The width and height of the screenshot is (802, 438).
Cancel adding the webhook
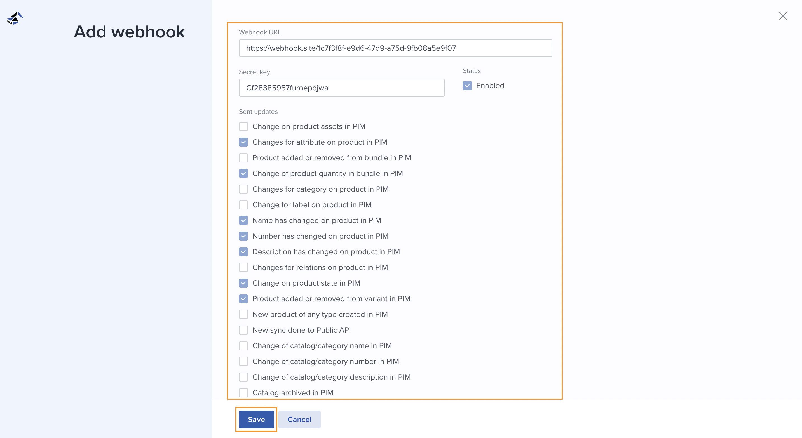pyautogui.click(x=299, y=419)
